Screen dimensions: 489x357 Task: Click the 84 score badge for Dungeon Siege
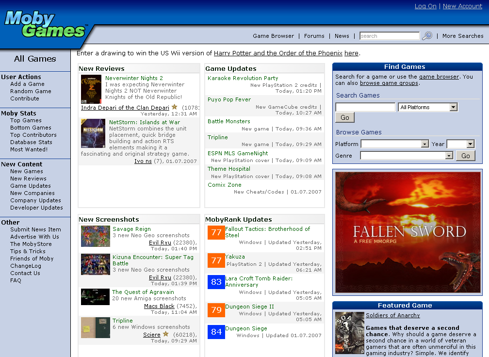click(216, 332)
